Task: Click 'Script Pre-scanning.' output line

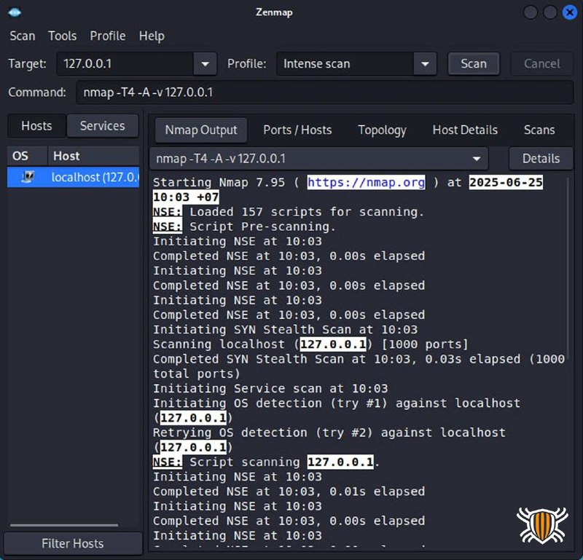Action: click(244, 226)
